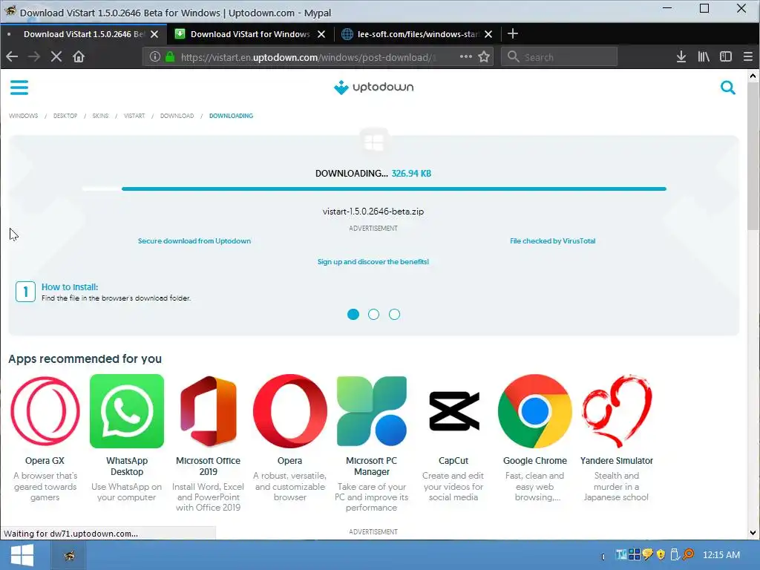
Task: Click the Microsoft Office 2019 title
Action: [208, 466]
